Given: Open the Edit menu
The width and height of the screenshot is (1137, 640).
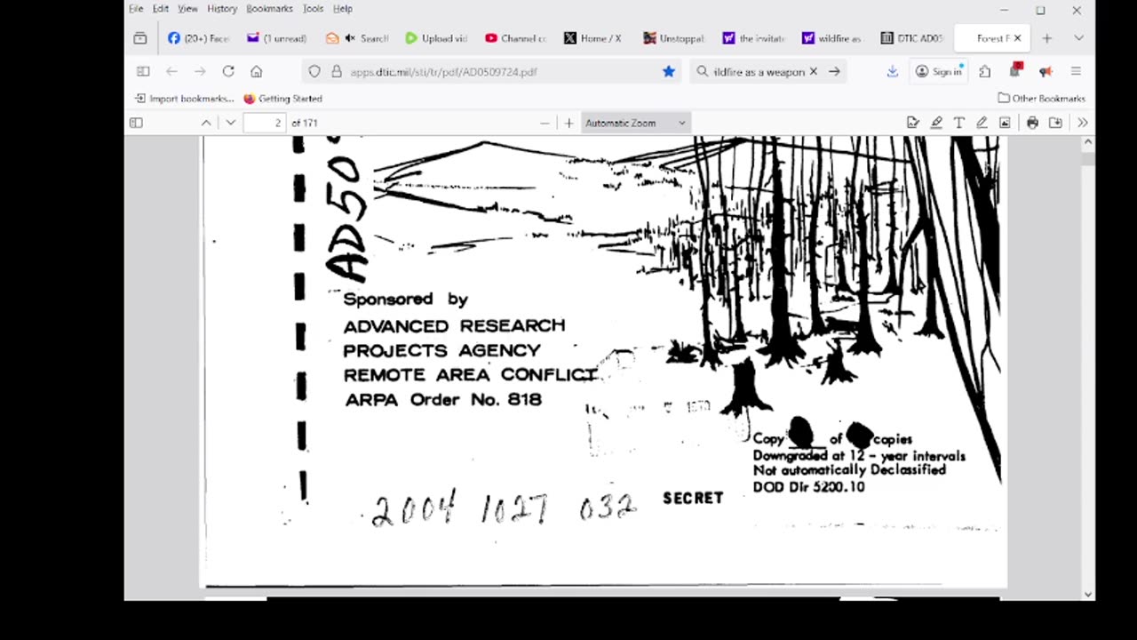Looking at the screenshot, I should tap(160, 9).
